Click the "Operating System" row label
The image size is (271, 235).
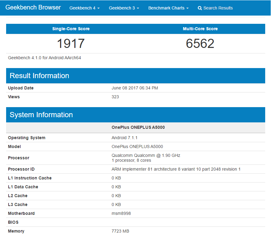(x=27, y=138)
